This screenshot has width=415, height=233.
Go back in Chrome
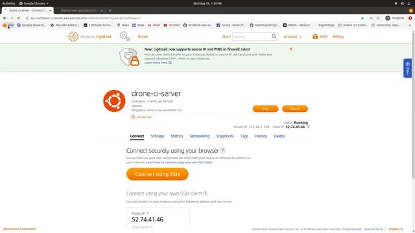5,18
